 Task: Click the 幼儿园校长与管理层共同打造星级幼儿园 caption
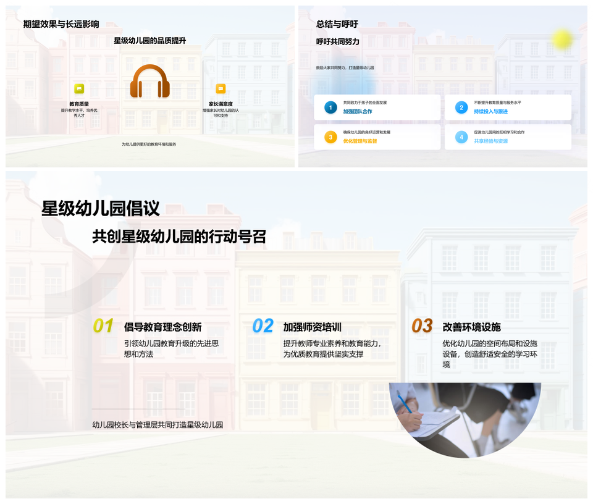click(157, 426)
